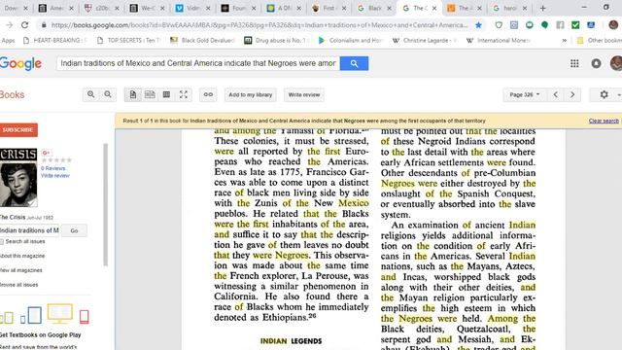Open TOP SECRETS bookmark
622x350 pixels.
click(129, 41)
